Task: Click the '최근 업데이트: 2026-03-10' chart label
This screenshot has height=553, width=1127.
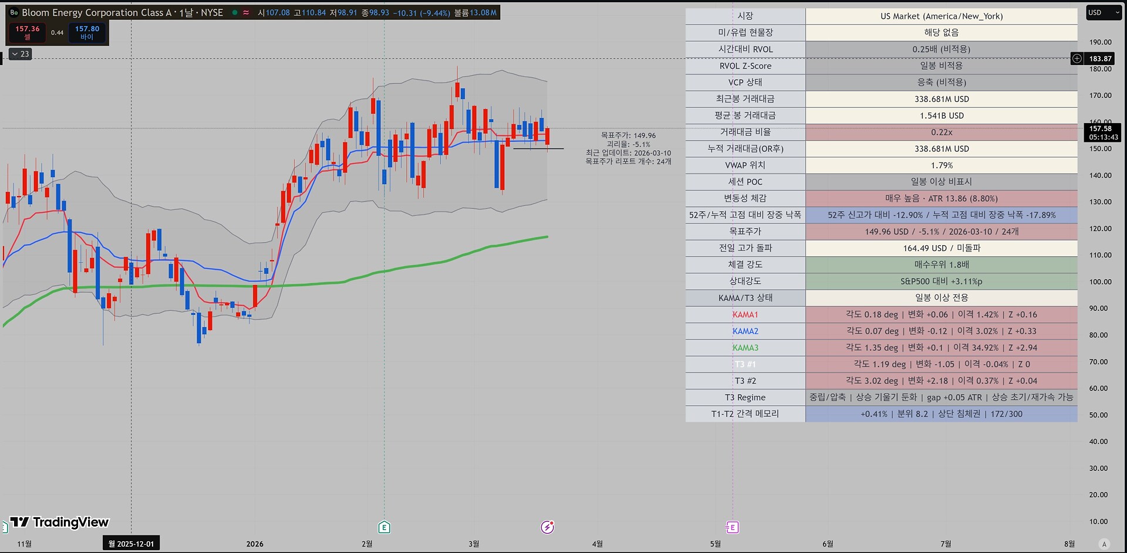Action: [628, 153]
